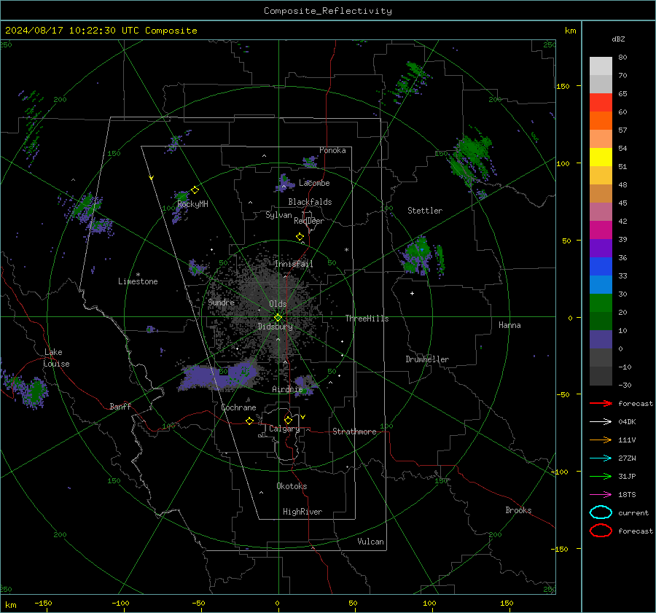This screenshot has height=613, width=656.
Task: Click the orange 111V arrow legend icon
Action: pyautogui.click(x=601, y=440)
